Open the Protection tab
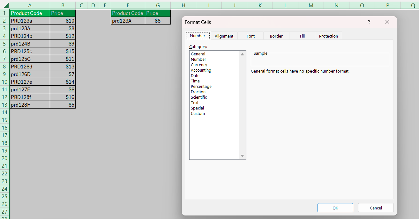 coord(328,36)
